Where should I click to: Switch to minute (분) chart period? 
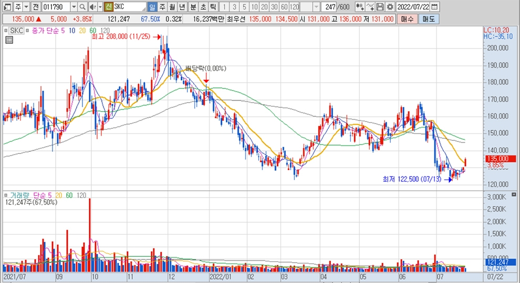click(192, 7)
